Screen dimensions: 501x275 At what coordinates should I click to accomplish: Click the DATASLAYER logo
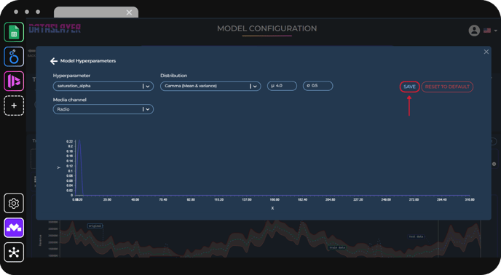[55, 28]
